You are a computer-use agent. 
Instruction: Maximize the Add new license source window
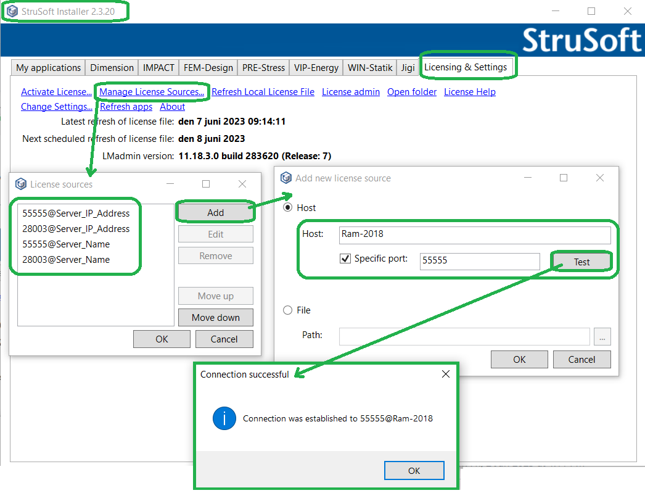[564, 178]
